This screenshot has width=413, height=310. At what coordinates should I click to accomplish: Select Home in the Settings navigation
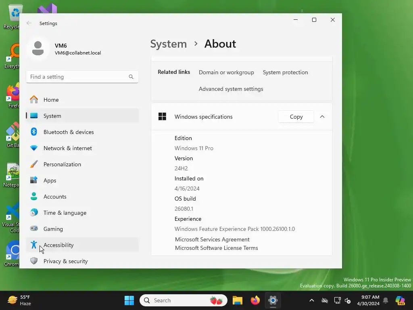coord(82,100)
